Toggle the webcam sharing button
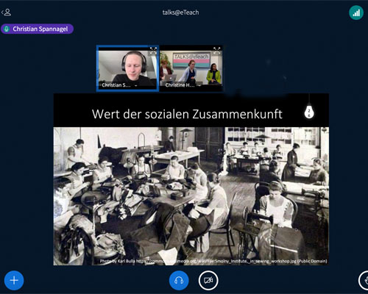Image resolution: width=368 pixels, height=294 pixels. [x=208, y=280]
